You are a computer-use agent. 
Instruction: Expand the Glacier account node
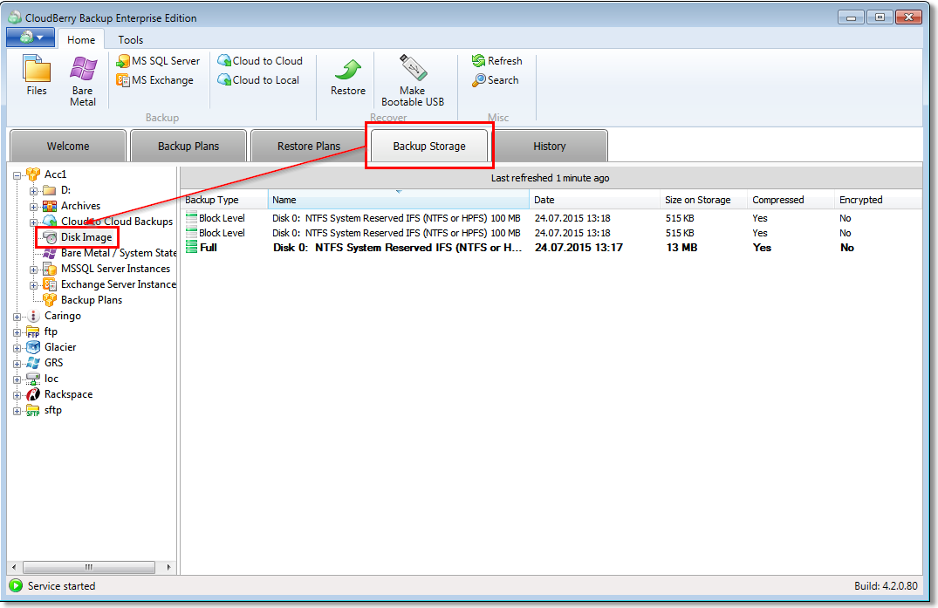point(17,348)
